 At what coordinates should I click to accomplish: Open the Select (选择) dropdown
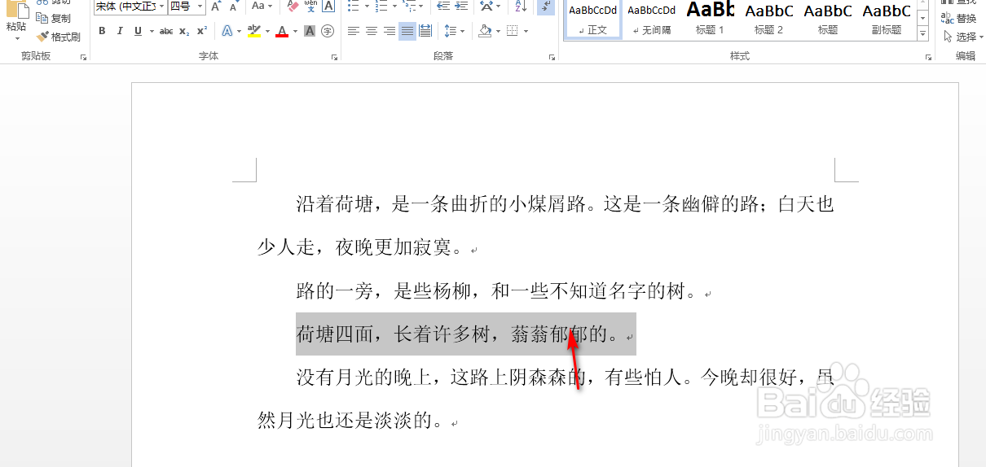pyautogui.click(x=962, y=37)
